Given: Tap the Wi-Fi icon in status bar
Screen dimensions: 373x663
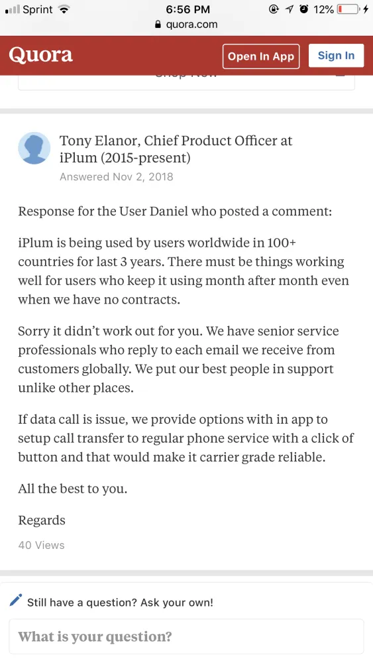Looking at the screenshot, I should click(64, 9).
